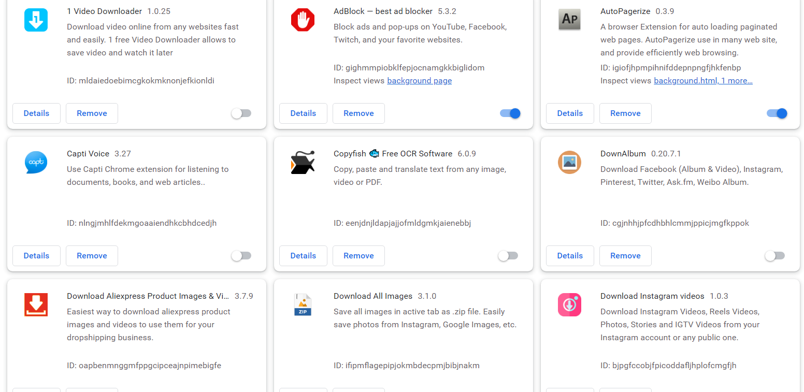Click the AdBlock red stop-hand icon

click(x=303, y=20)
